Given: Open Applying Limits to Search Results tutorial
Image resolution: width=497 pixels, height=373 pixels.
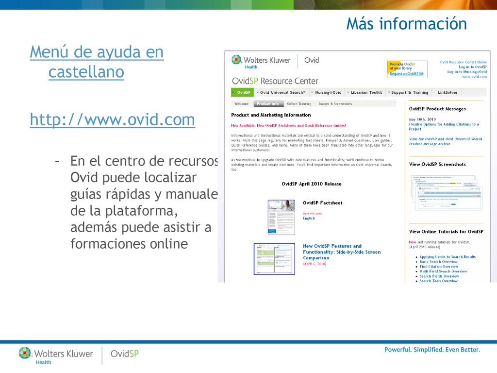Looking at the screenshot, I should [x=447, y=257].
